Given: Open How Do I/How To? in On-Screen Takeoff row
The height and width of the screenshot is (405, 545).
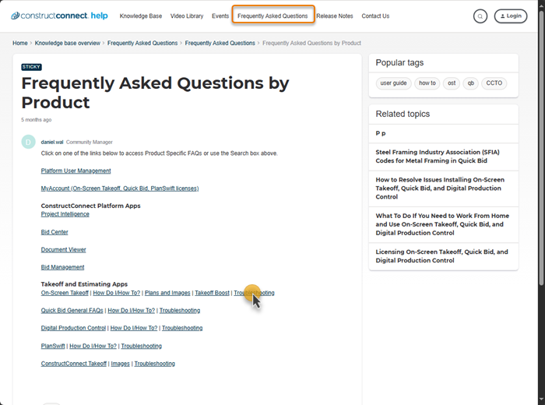Looking at the screenshot, I should point(117,293).
